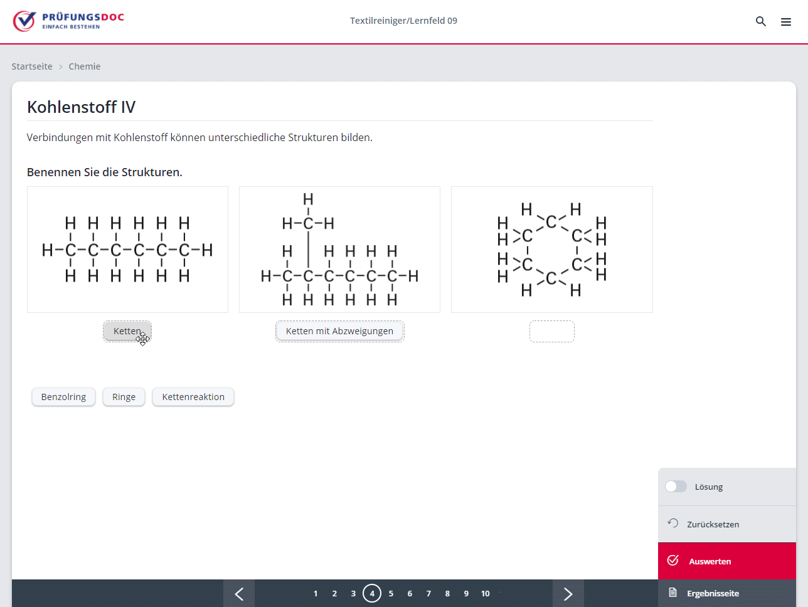This screenshot has height=607, width=808.
Task: Open the search magnifier icon
Action: coord(761,21)
